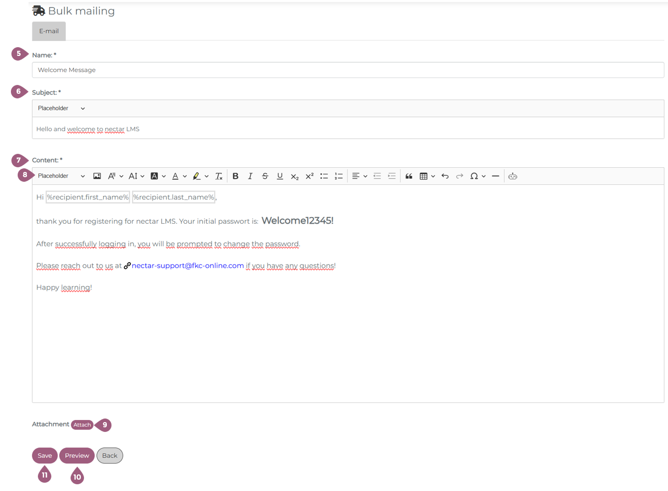This screenshot has height=491, width=668.
Task: Open the AI assistant robot icon
Action: [x=513, y=176]
